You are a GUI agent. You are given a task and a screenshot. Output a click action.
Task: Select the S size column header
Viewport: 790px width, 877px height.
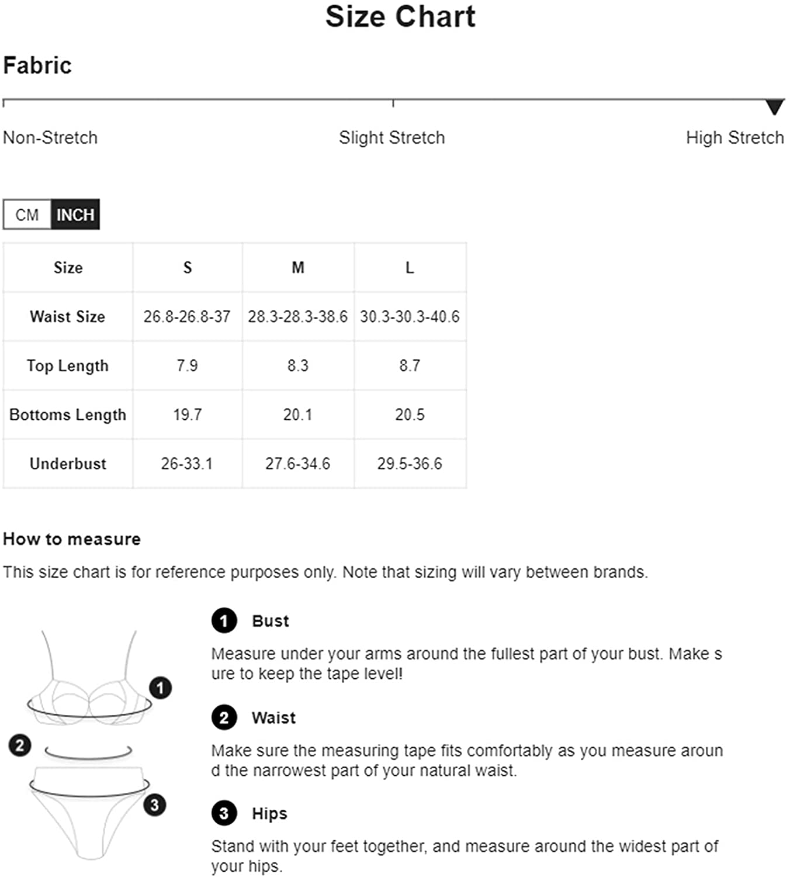tap(188, 268)
